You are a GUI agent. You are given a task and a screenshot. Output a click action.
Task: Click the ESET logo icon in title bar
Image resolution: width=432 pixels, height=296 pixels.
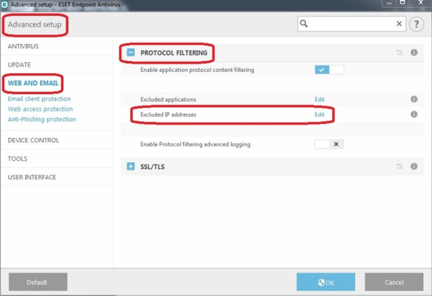pyautogui.click(x=4, y=4)
